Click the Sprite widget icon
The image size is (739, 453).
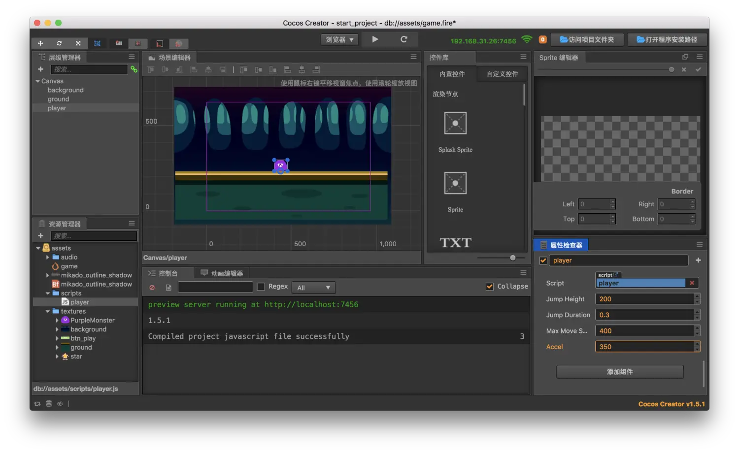tap(455, 183)
